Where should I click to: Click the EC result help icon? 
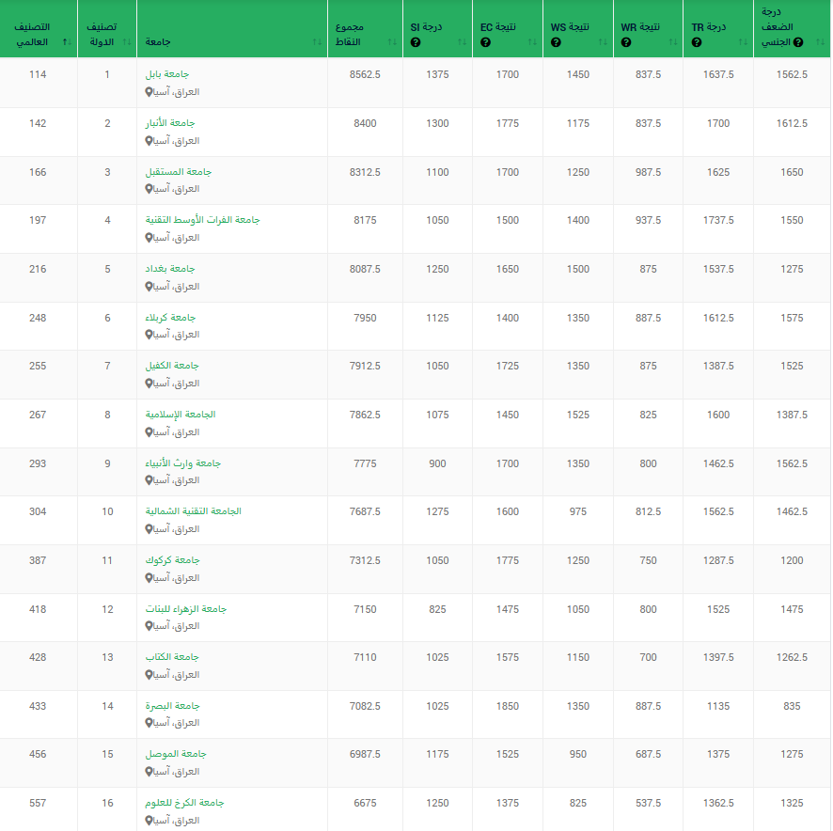485,42
